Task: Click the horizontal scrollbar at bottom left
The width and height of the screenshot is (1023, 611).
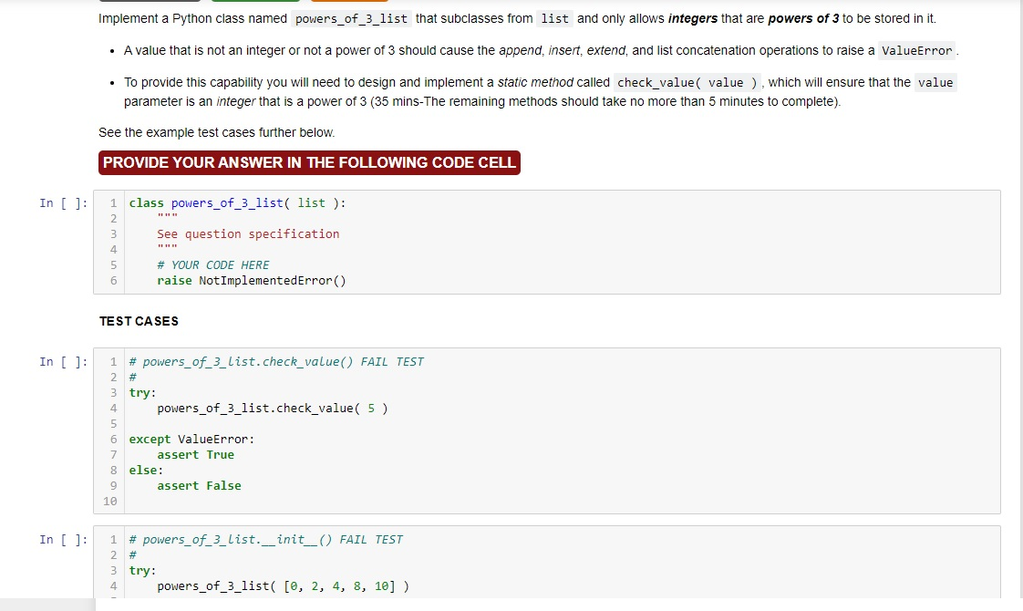Action: click(46, 606)
